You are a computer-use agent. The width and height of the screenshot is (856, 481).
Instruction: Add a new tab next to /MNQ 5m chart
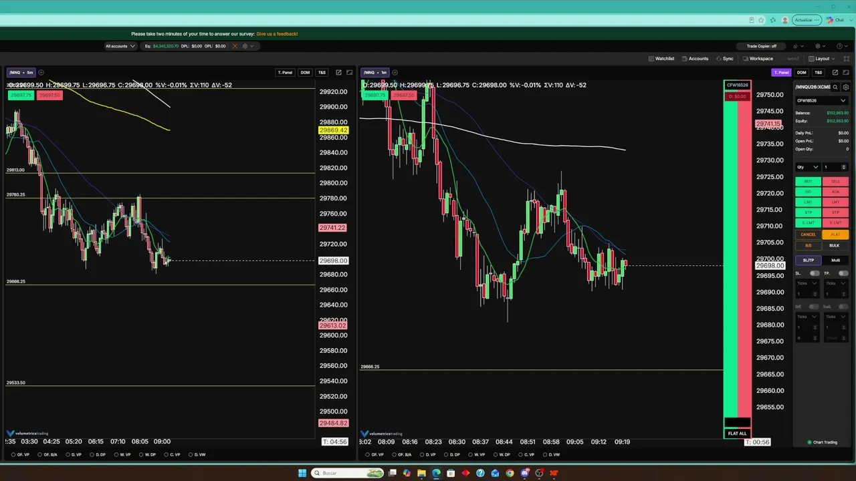click(41, 72)
